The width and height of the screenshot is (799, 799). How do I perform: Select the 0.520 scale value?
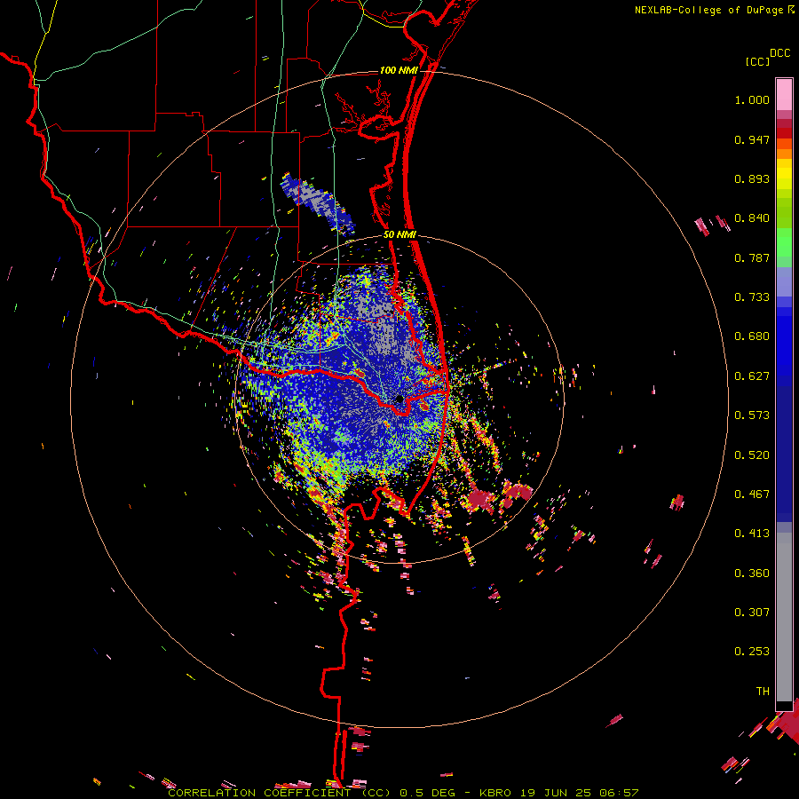(x=752, y=455)
